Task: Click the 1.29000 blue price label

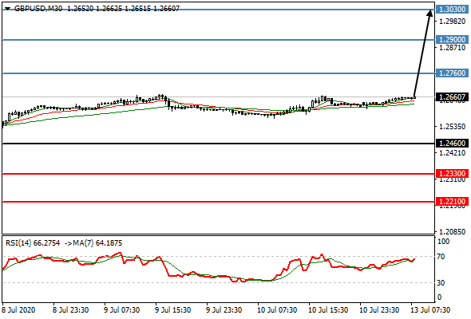Action: pos(452,40)
